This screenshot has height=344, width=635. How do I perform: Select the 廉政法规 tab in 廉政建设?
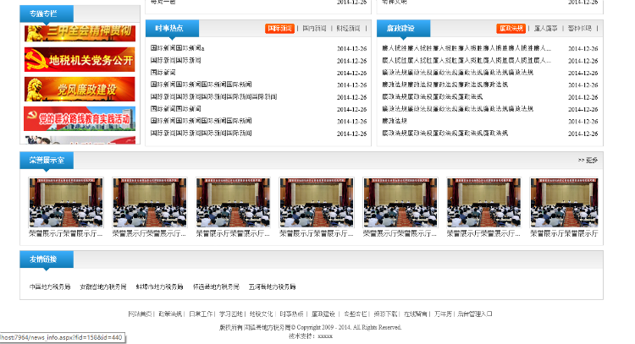(x=511, y=28)
